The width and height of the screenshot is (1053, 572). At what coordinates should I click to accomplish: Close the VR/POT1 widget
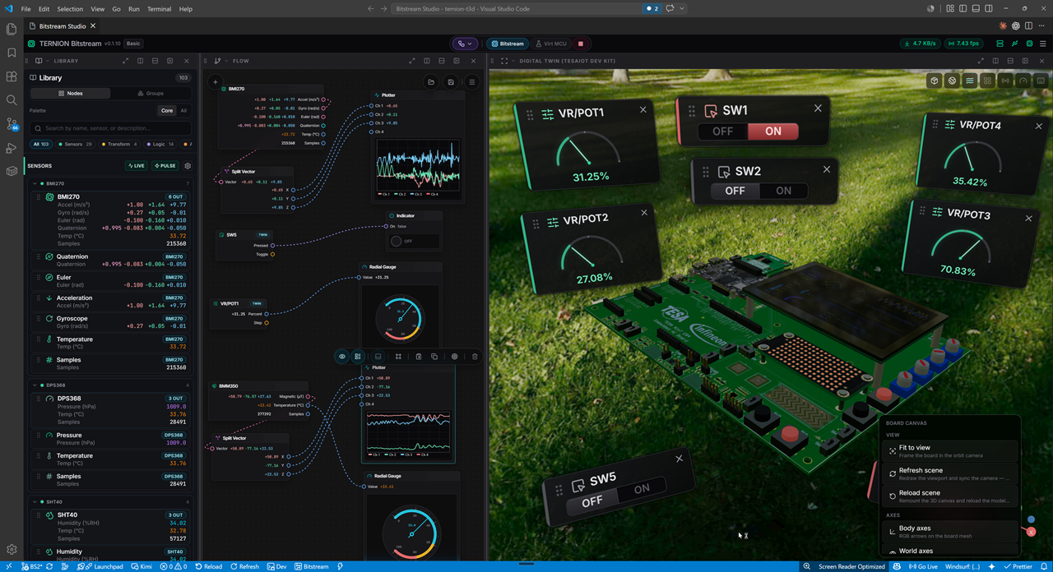point(643,109)
